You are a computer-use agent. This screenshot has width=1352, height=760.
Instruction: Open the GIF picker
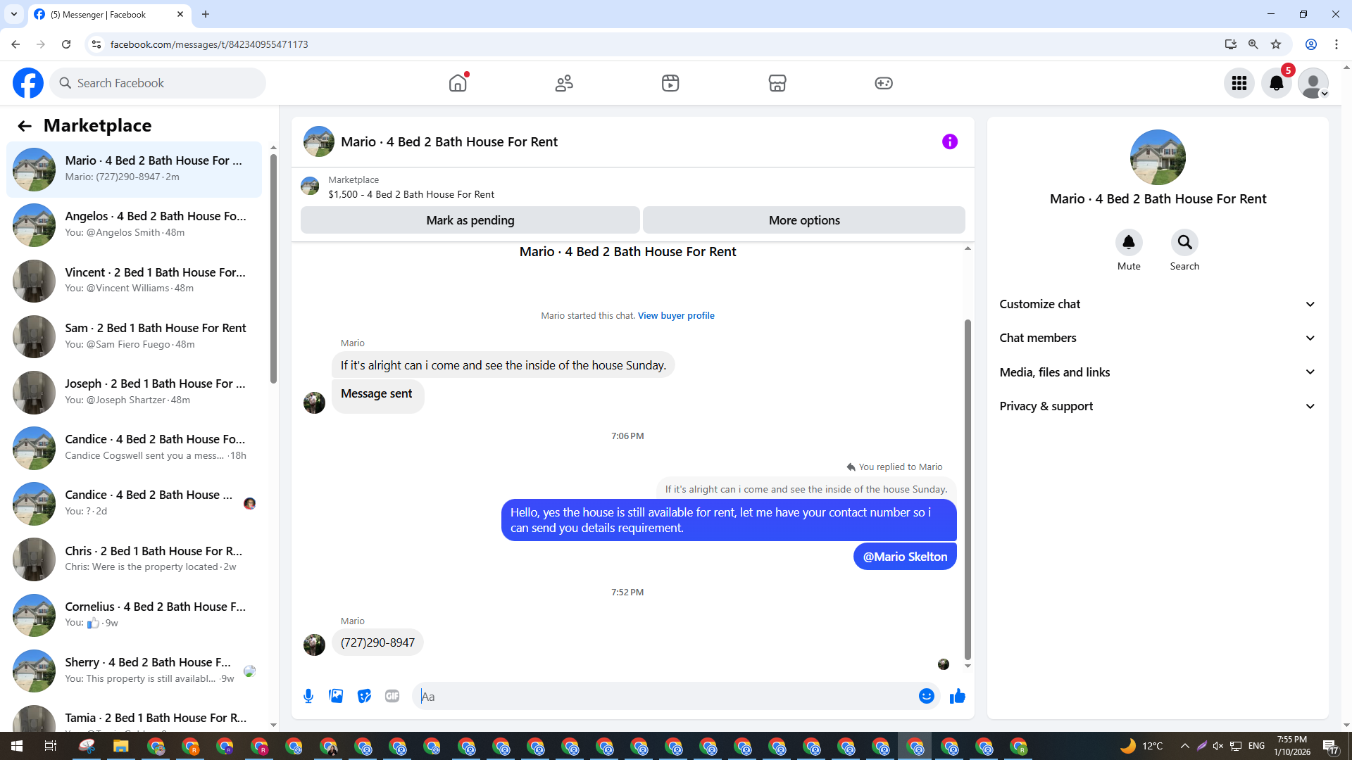tap(392, 696)
